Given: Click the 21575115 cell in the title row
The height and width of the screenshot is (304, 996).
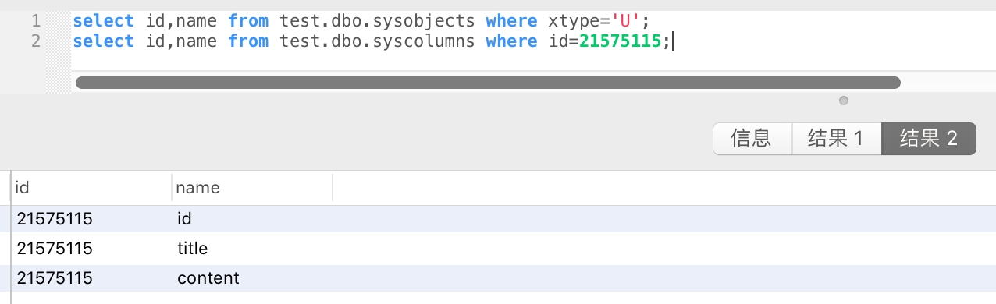Looking at the screenshot, I should pyautogui.click(x=54, y=249).
